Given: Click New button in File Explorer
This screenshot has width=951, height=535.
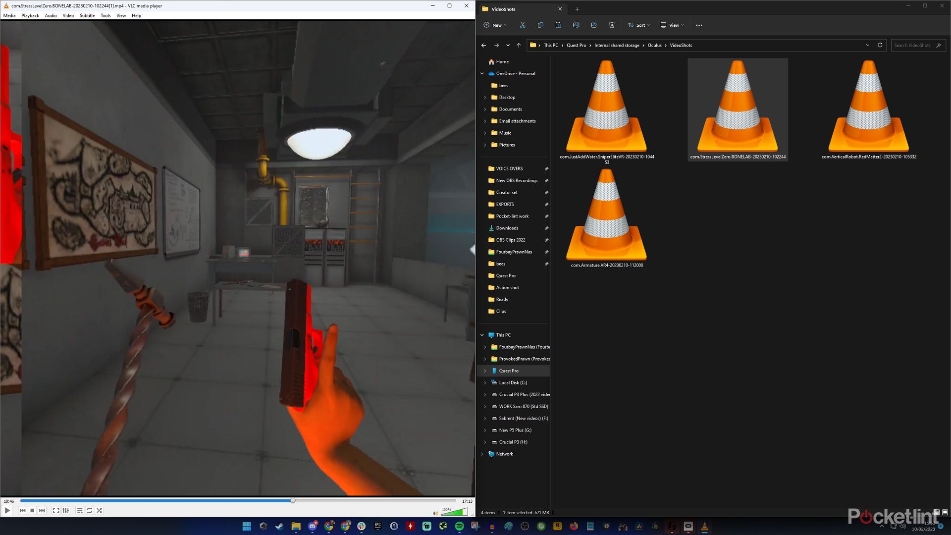Looking at the screenshot, I should click(x=495, y=25).
